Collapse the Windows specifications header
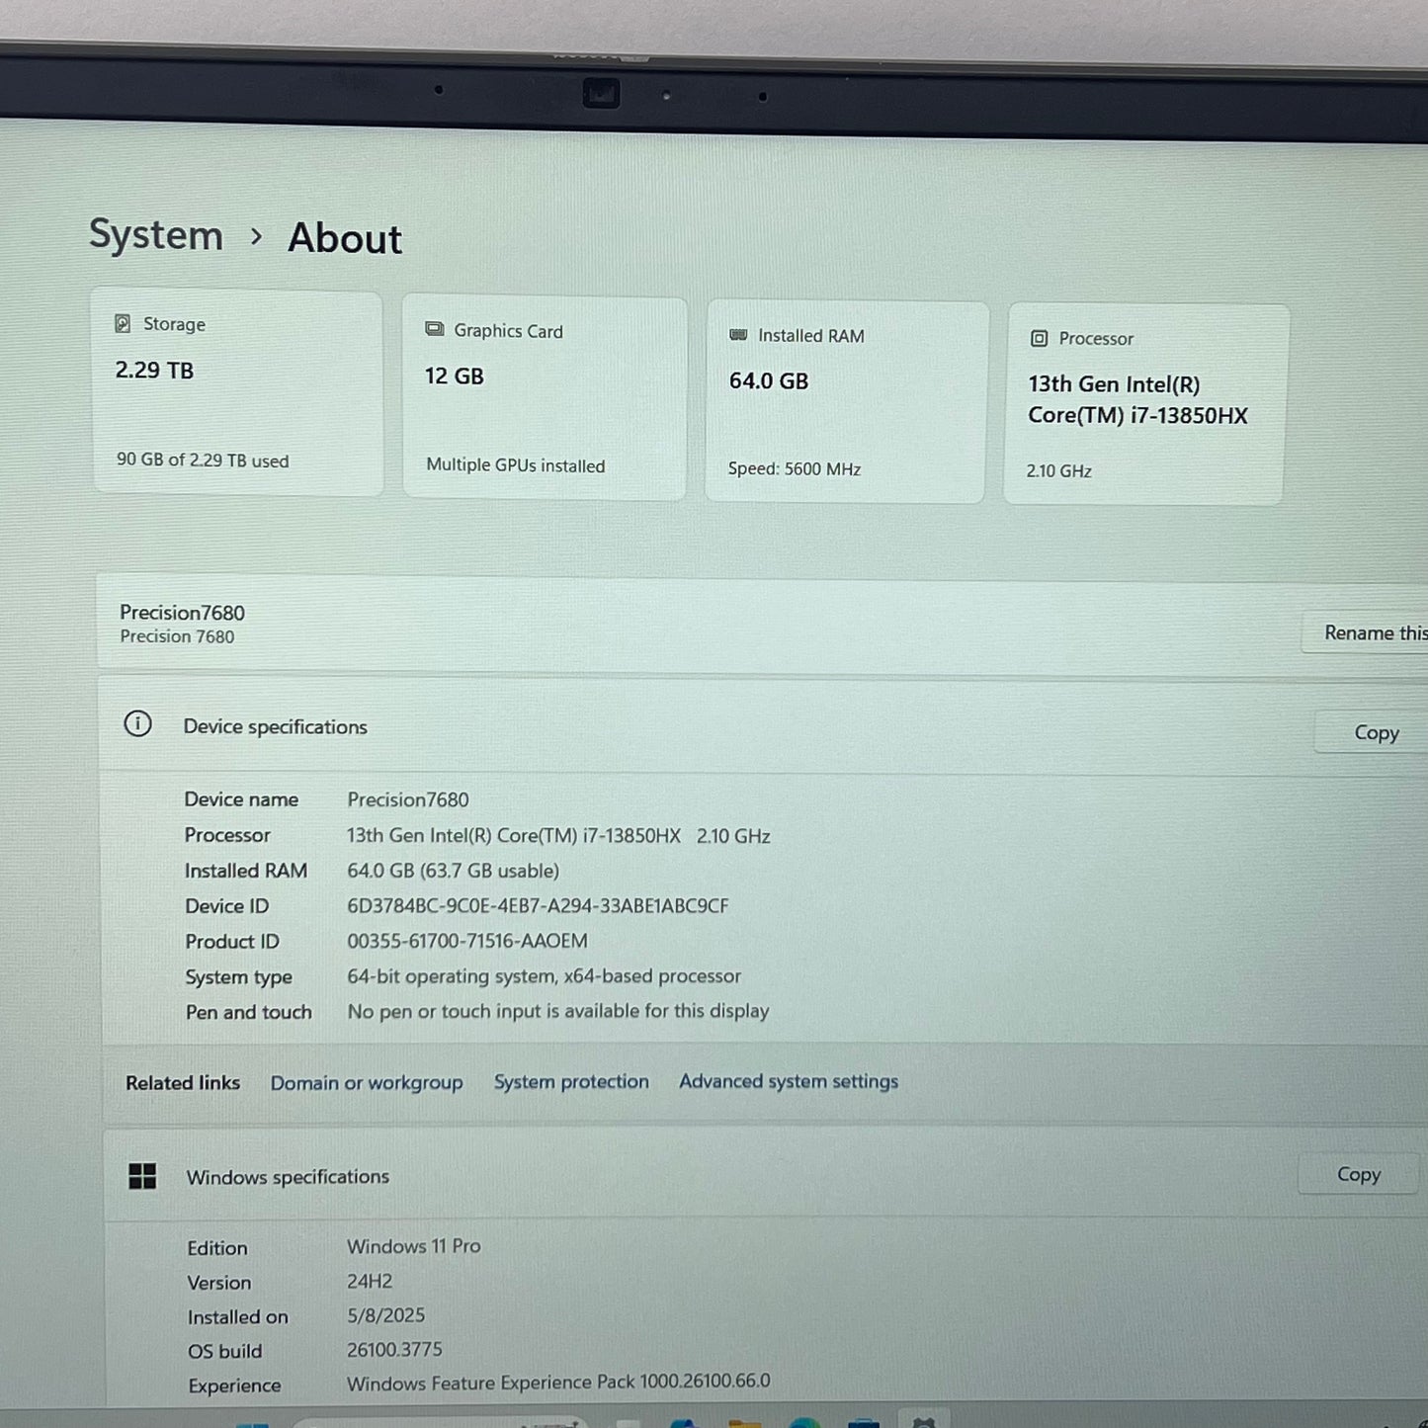This screenshot has height=1428, width=1428. pyautogui.click(x=766, y=1176)
